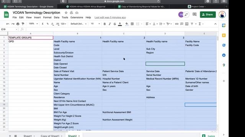Toggle italic formatting
Image resolution: width=245 pixels, height=137 pixels.
[110, 24]
